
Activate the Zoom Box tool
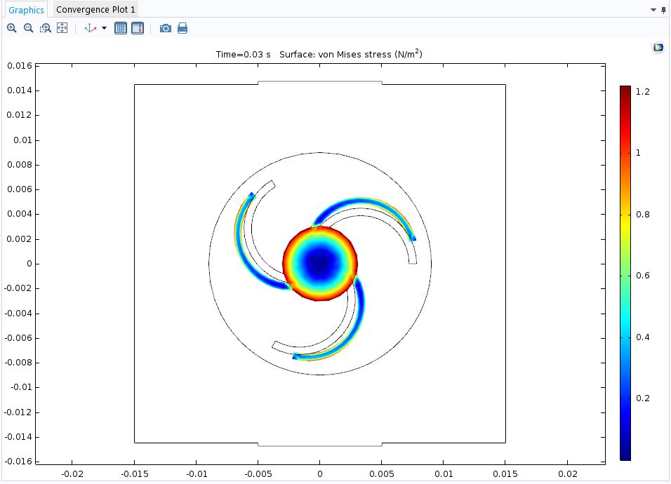(x=46, y=28)
